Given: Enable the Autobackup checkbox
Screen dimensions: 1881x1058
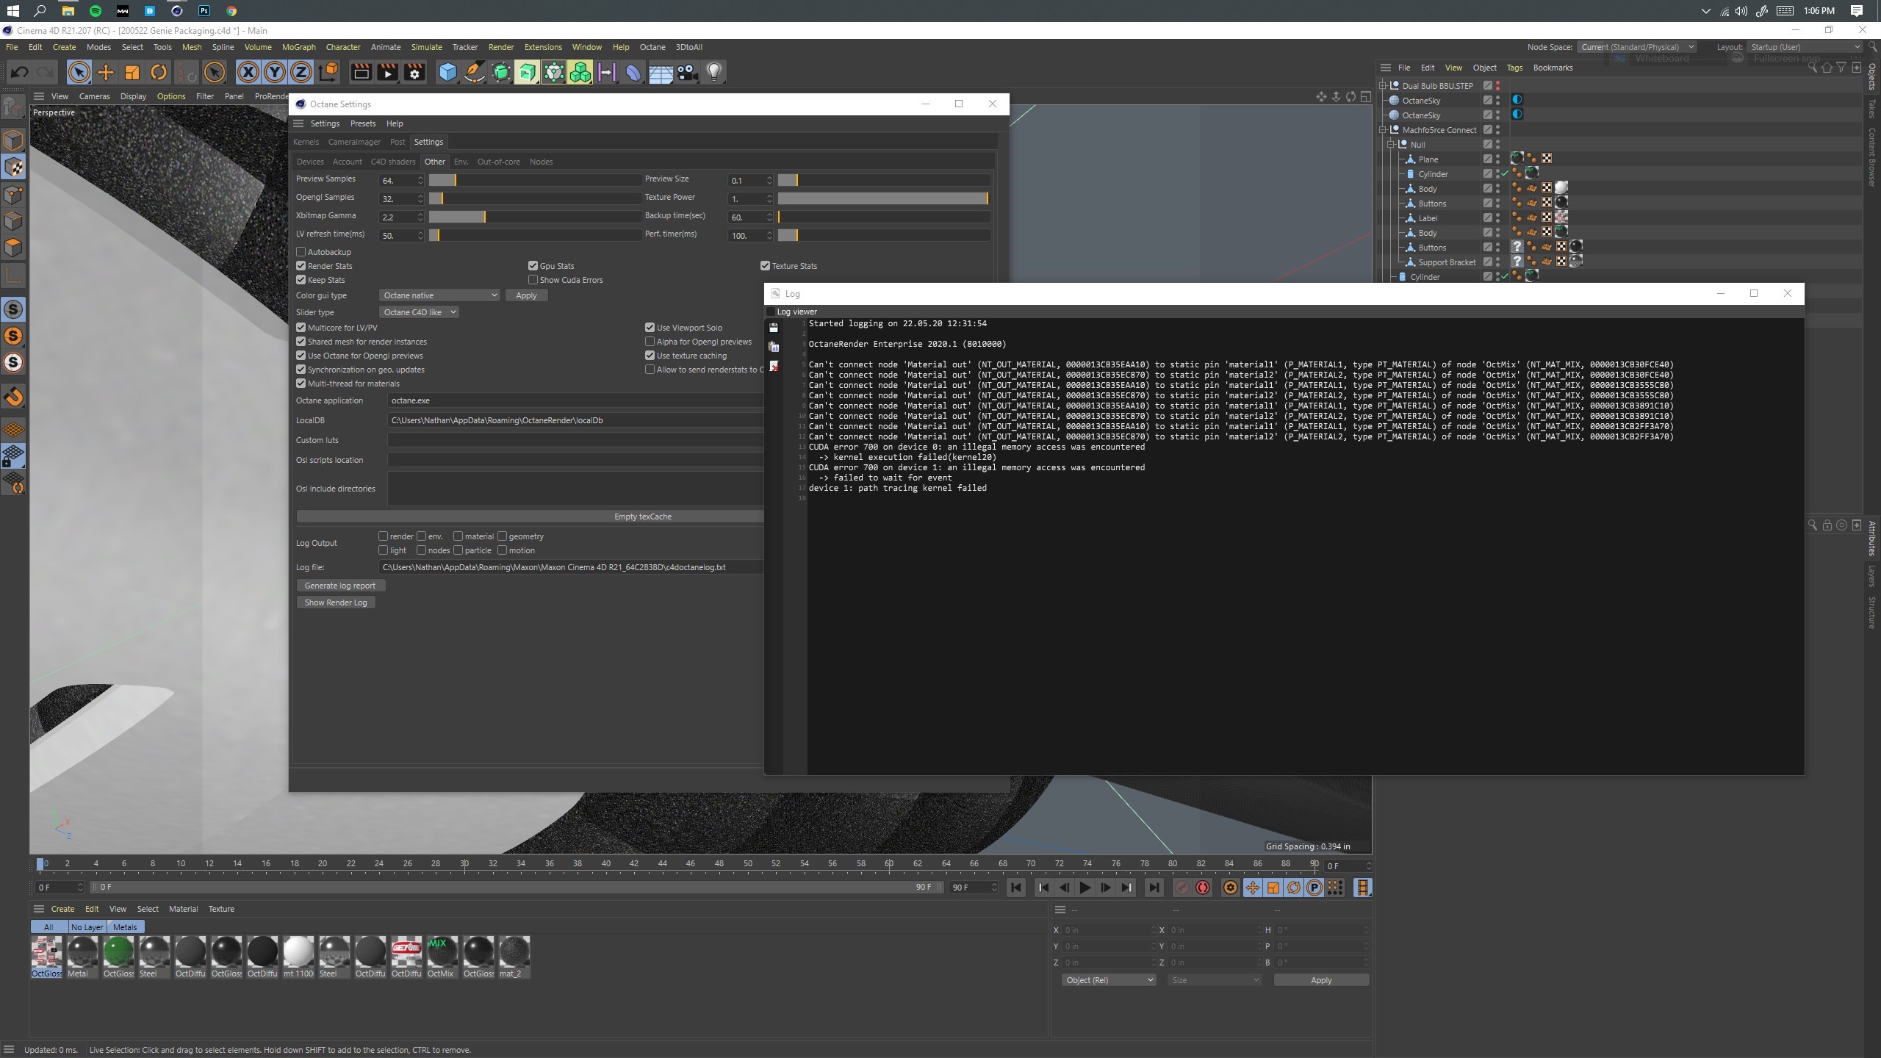Looking at the screenshot, I should [x=301, y=252].
